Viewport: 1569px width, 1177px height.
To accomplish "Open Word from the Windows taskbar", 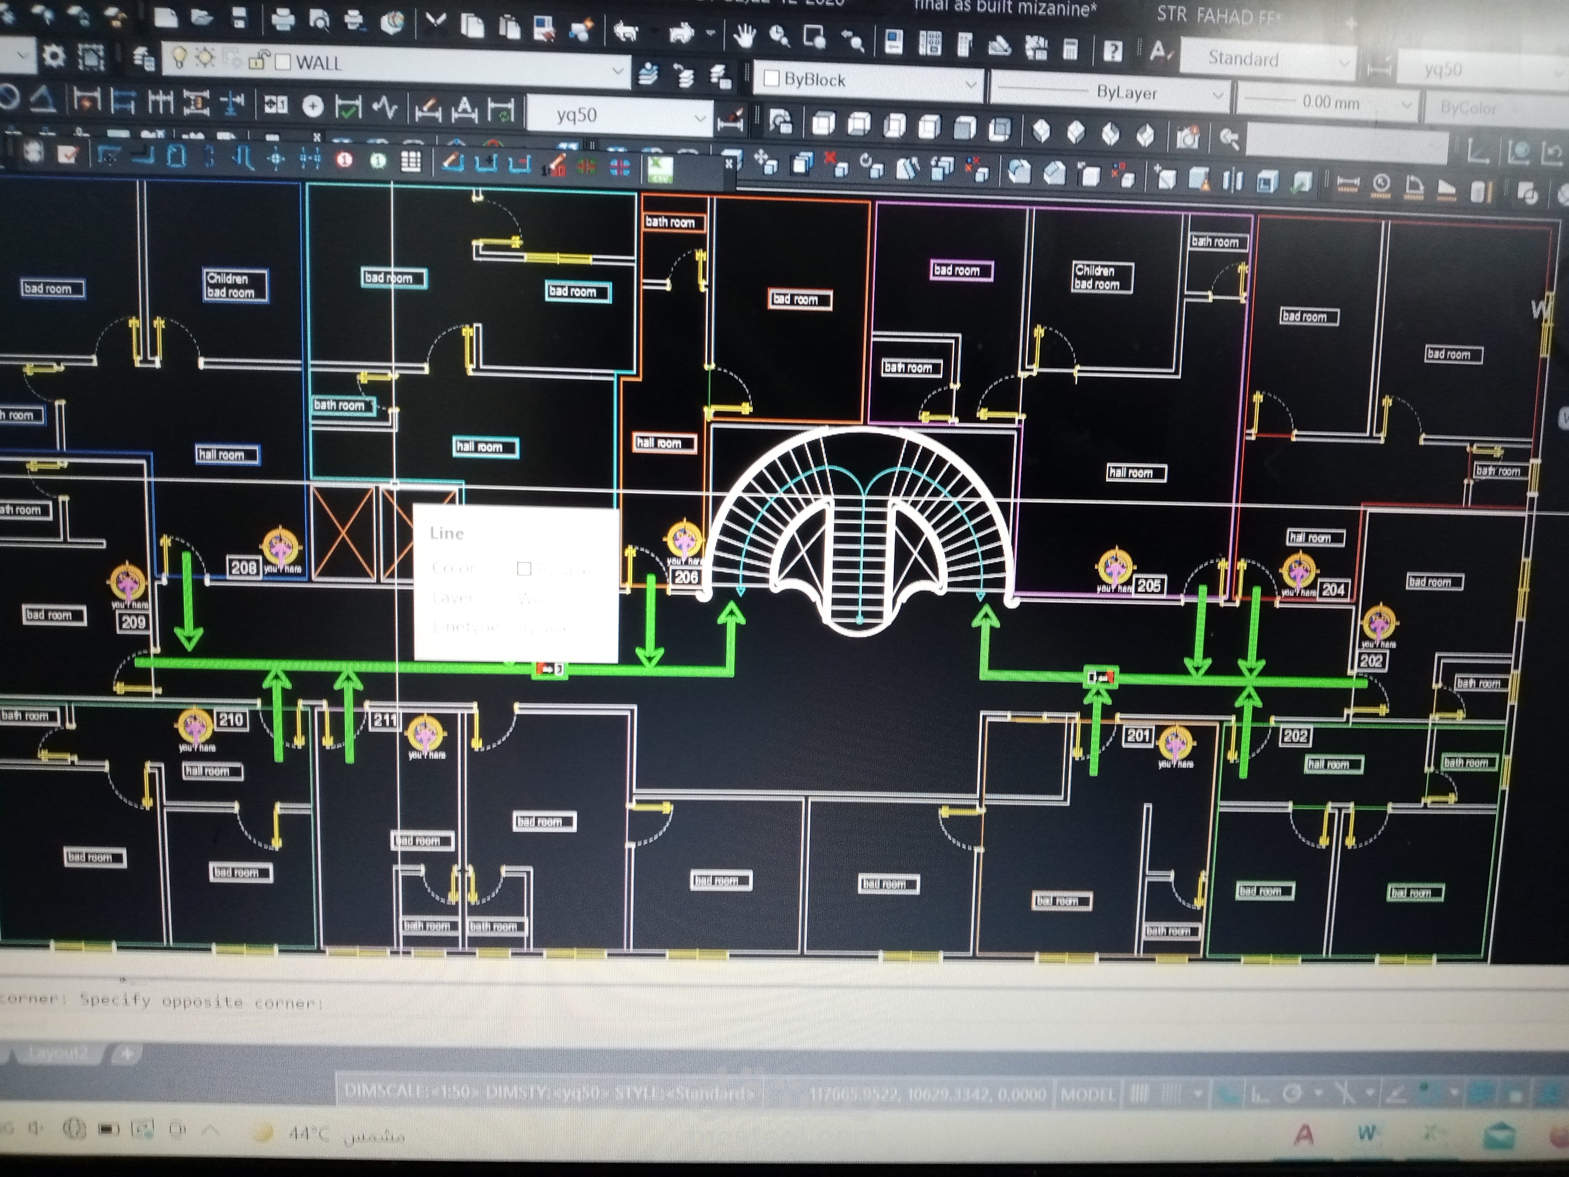I will click(x=1367, y=1133).
